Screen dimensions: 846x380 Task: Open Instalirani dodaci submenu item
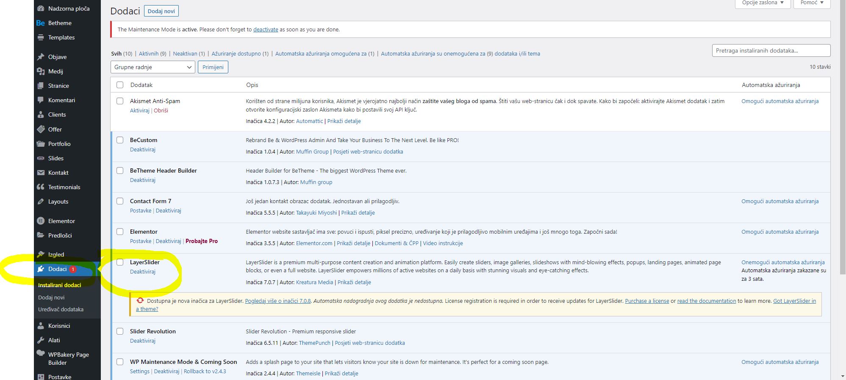click(x=60, y=285)
